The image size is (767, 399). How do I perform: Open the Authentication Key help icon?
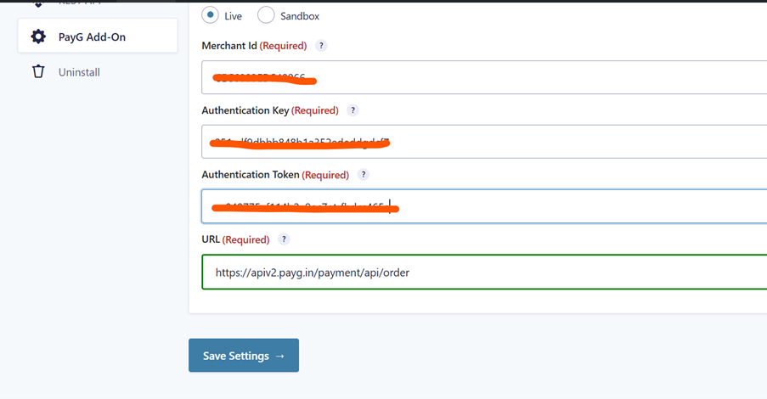pos(352,110)
